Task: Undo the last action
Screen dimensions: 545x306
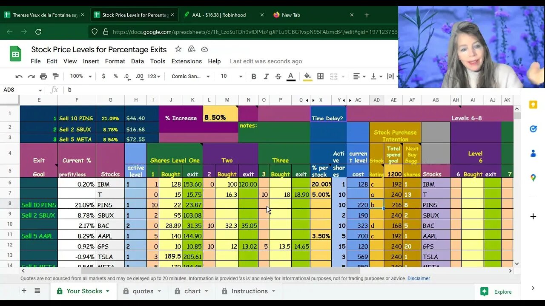Action: 19,76
